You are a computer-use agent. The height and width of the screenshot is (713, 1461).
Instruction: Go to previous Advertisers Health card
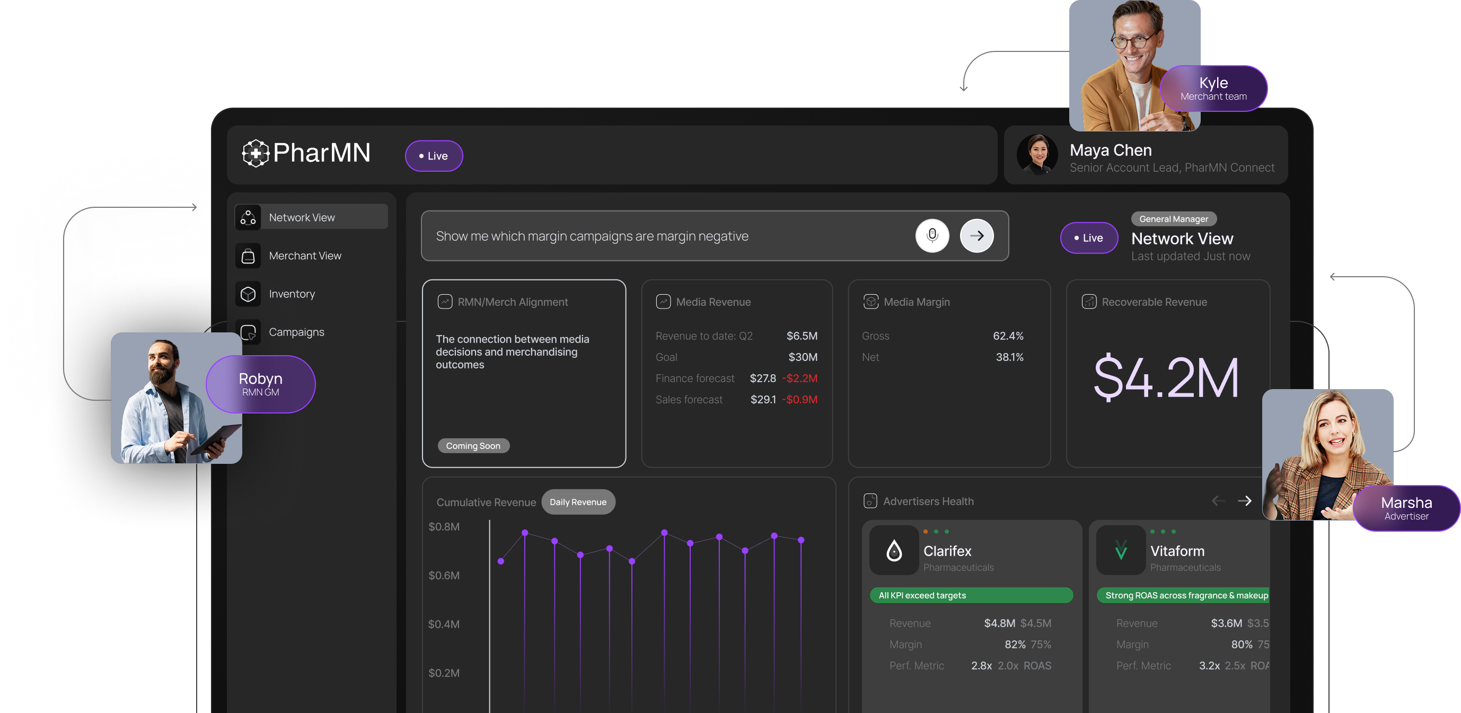pyautogui.click(x=1218, y=501)
